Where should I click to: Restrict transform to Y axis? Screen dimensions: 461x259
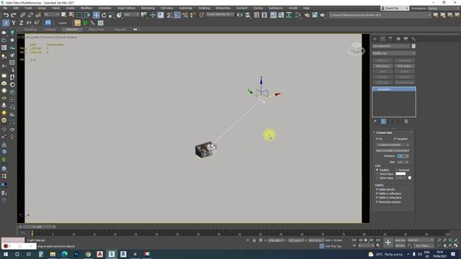pyautogui.click(x=14, y=23)
